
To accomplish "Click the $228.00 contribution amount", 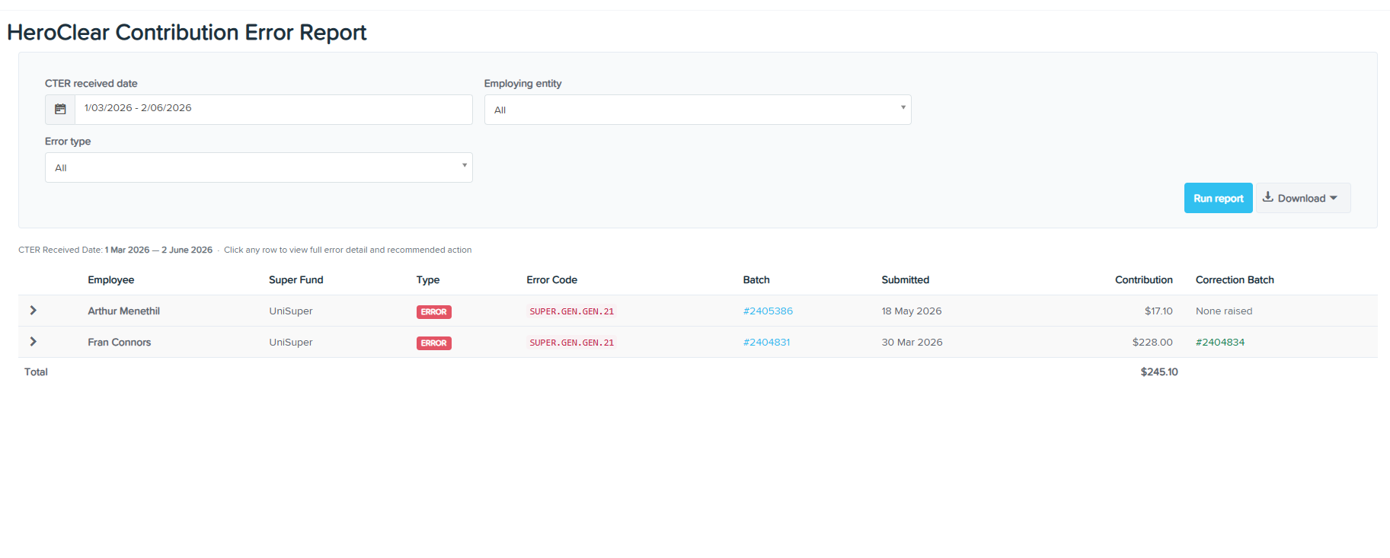I will pyautogui.click(x=1152, y=343).
